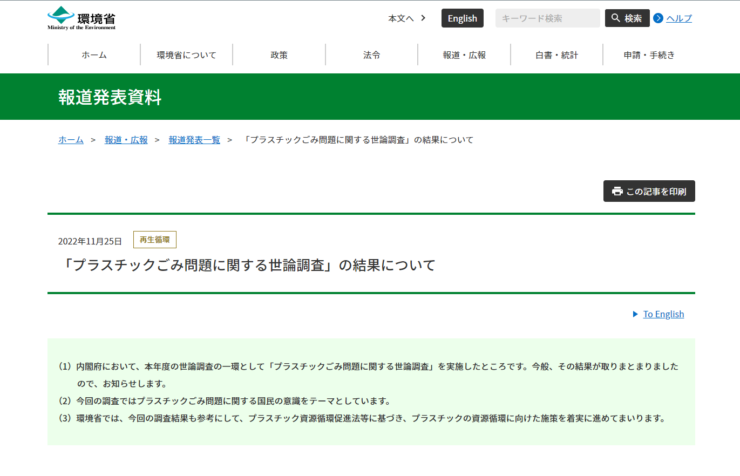Click the Ministry of the Environment logo
740x476 pixels.
[x=82, y=18]
